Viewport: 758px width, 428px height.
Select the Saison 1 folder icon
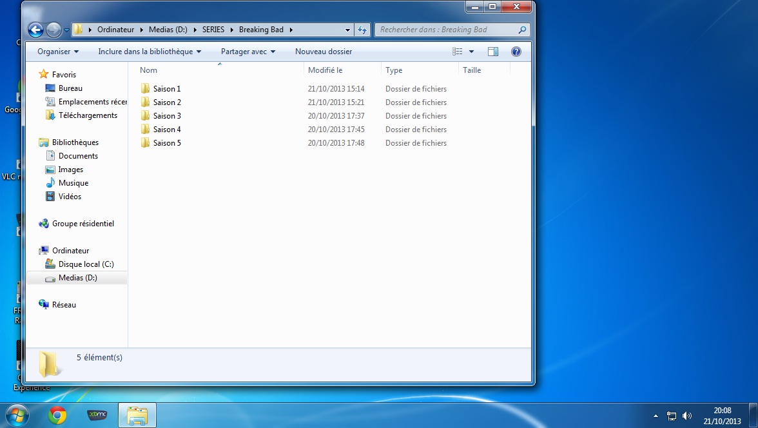click(x=145, y=88)
